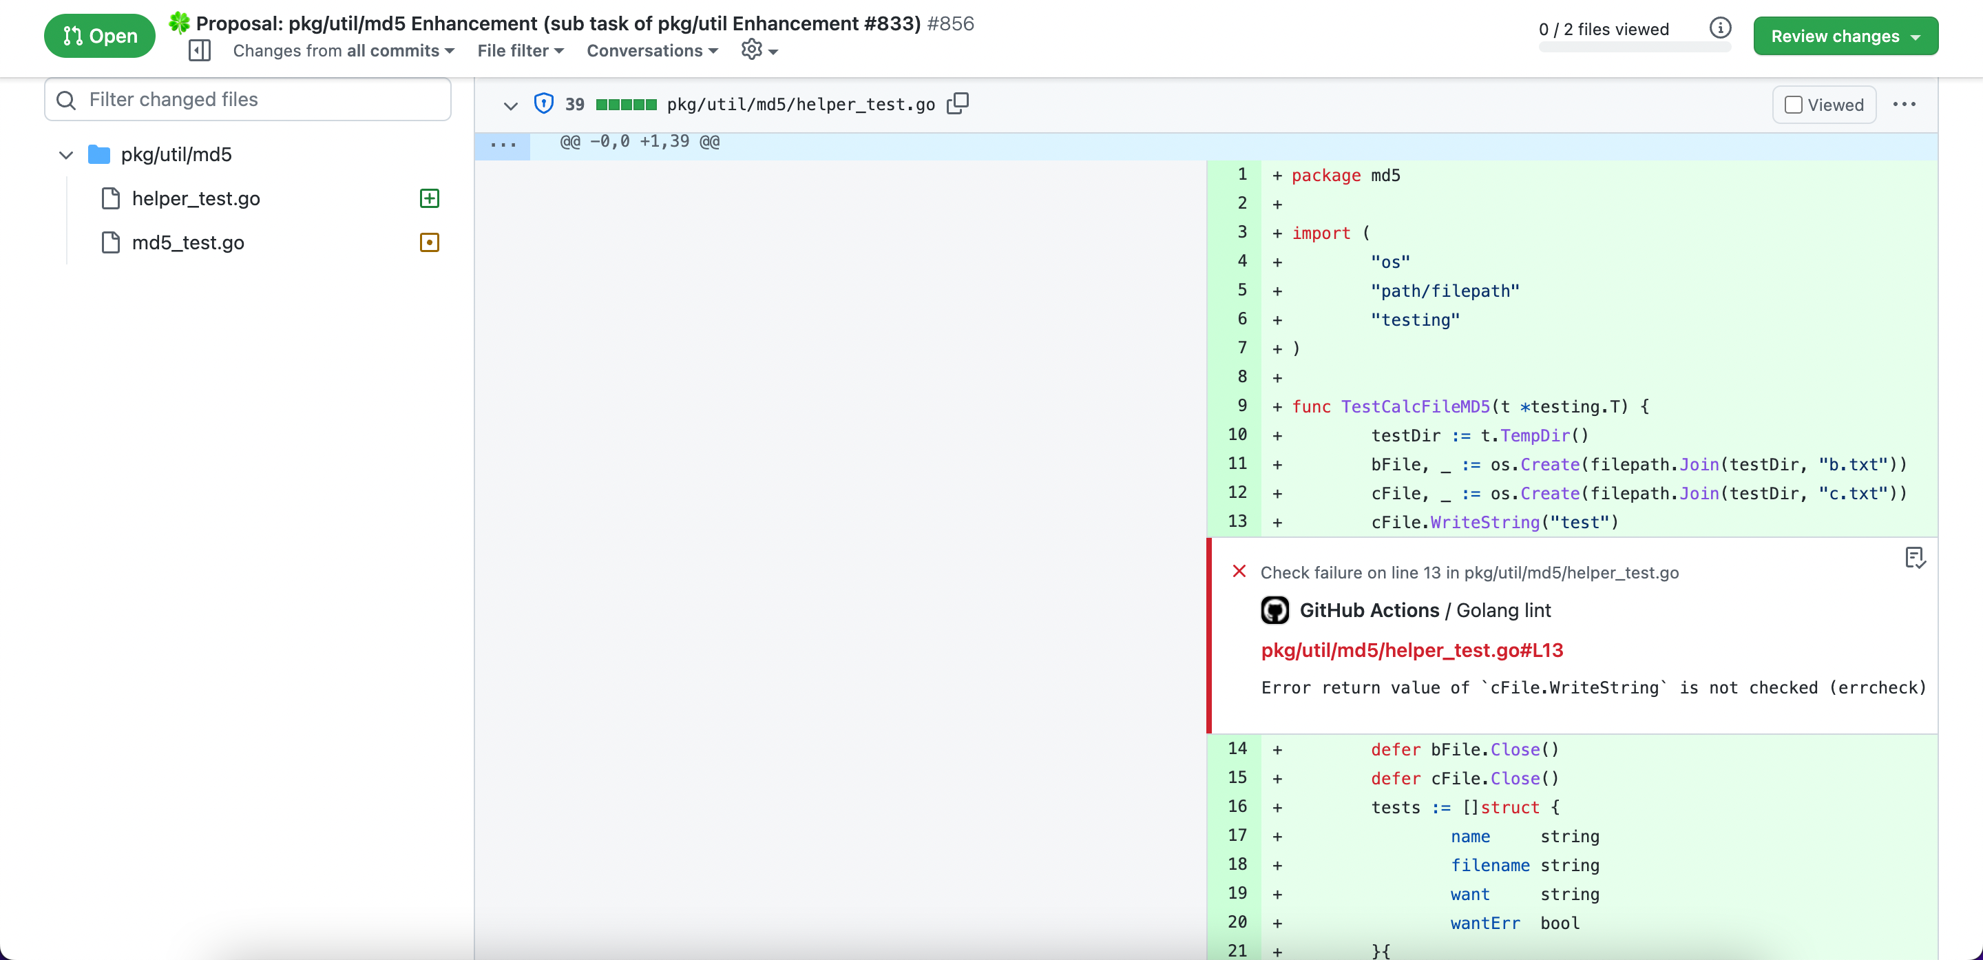Click the annotation resolve icon in check failure

point(1916,557)
